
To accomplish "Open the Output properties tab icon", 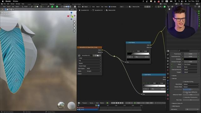I will (168, 61).
